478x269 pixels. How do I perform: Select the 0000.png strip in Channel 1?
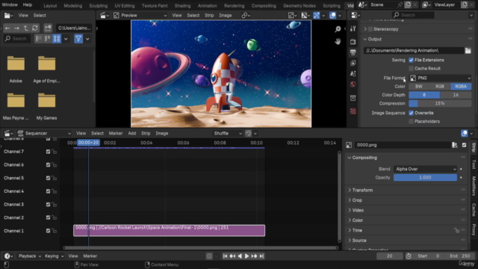pyautogui.click(x=170, y=231)
